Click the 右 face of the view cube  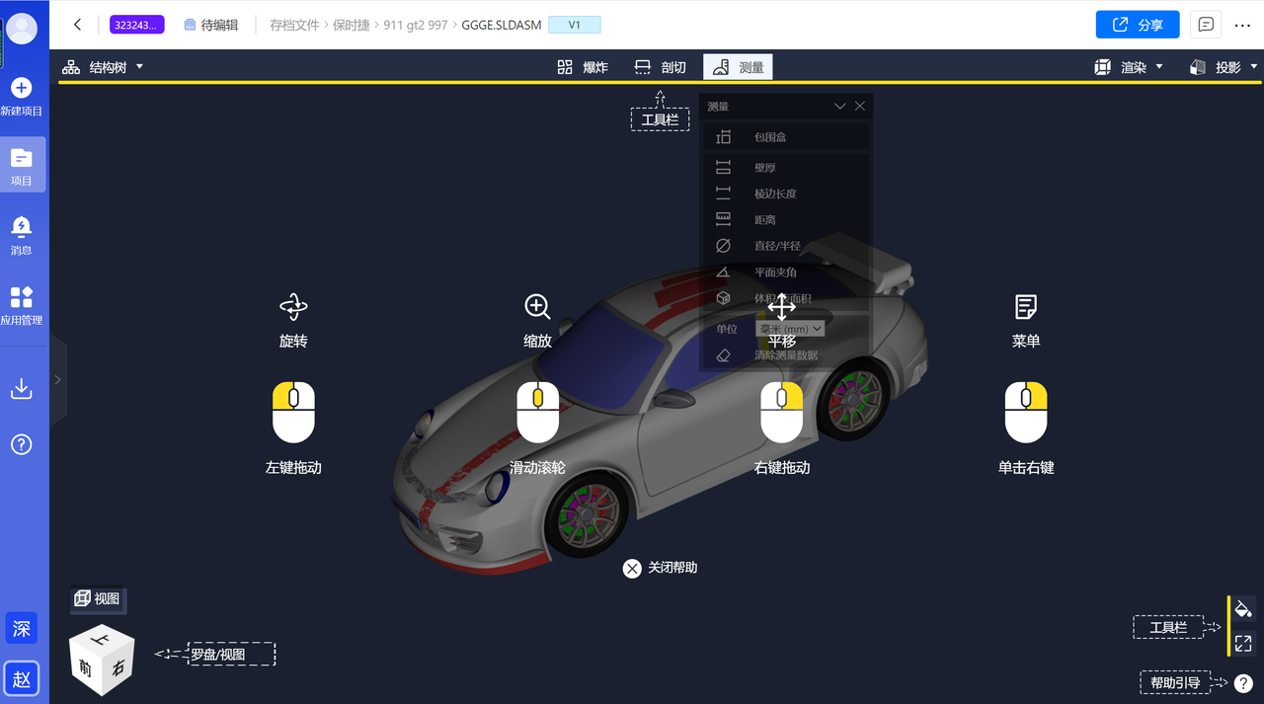point(118,668)
